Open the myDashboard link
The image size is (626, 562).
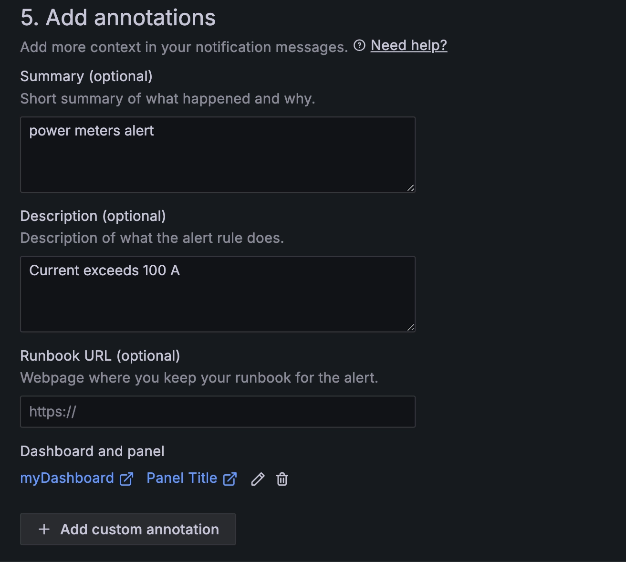tap(67, 478)
